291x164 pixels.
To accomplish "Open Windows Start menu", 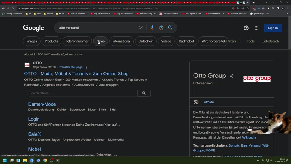I will pyautogui.click(x=5, y=161).
